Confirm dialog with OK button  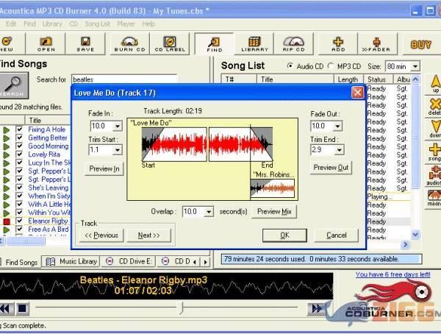[284, 235]
